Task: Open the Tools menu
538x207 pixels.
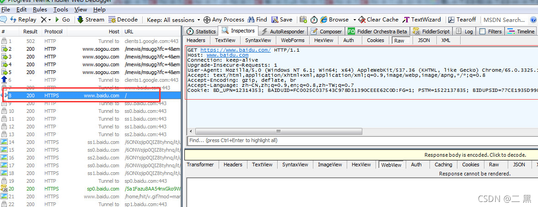Action: [61, 10]
